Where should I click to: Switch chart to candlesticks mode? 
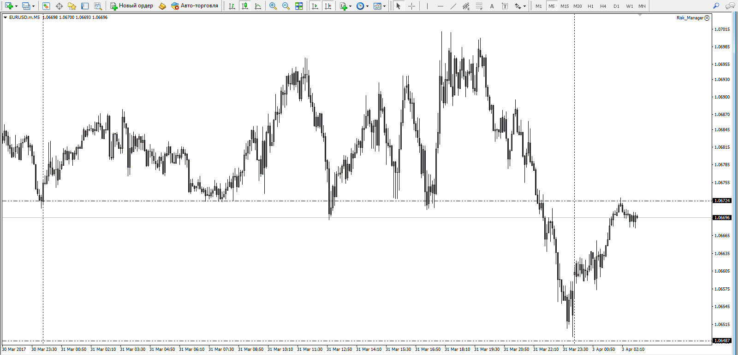tap(245, 6)
